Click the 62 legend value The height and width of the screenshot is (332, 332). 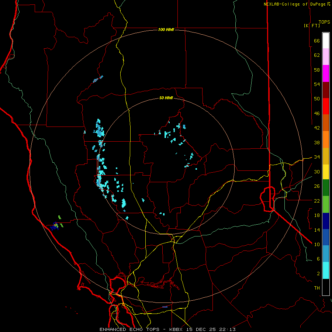(x=317, y=55)
